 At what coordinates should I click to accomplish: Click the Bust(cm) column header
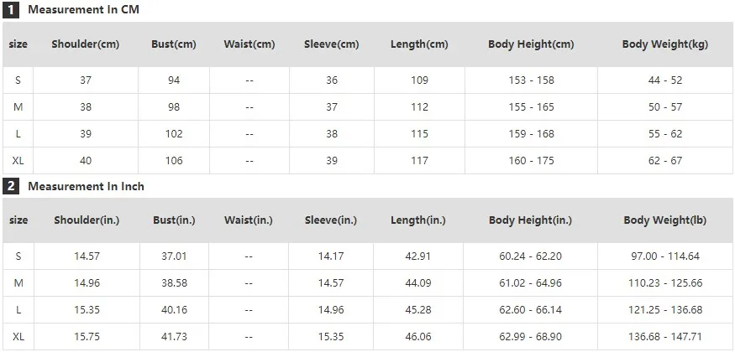point(173,44)
